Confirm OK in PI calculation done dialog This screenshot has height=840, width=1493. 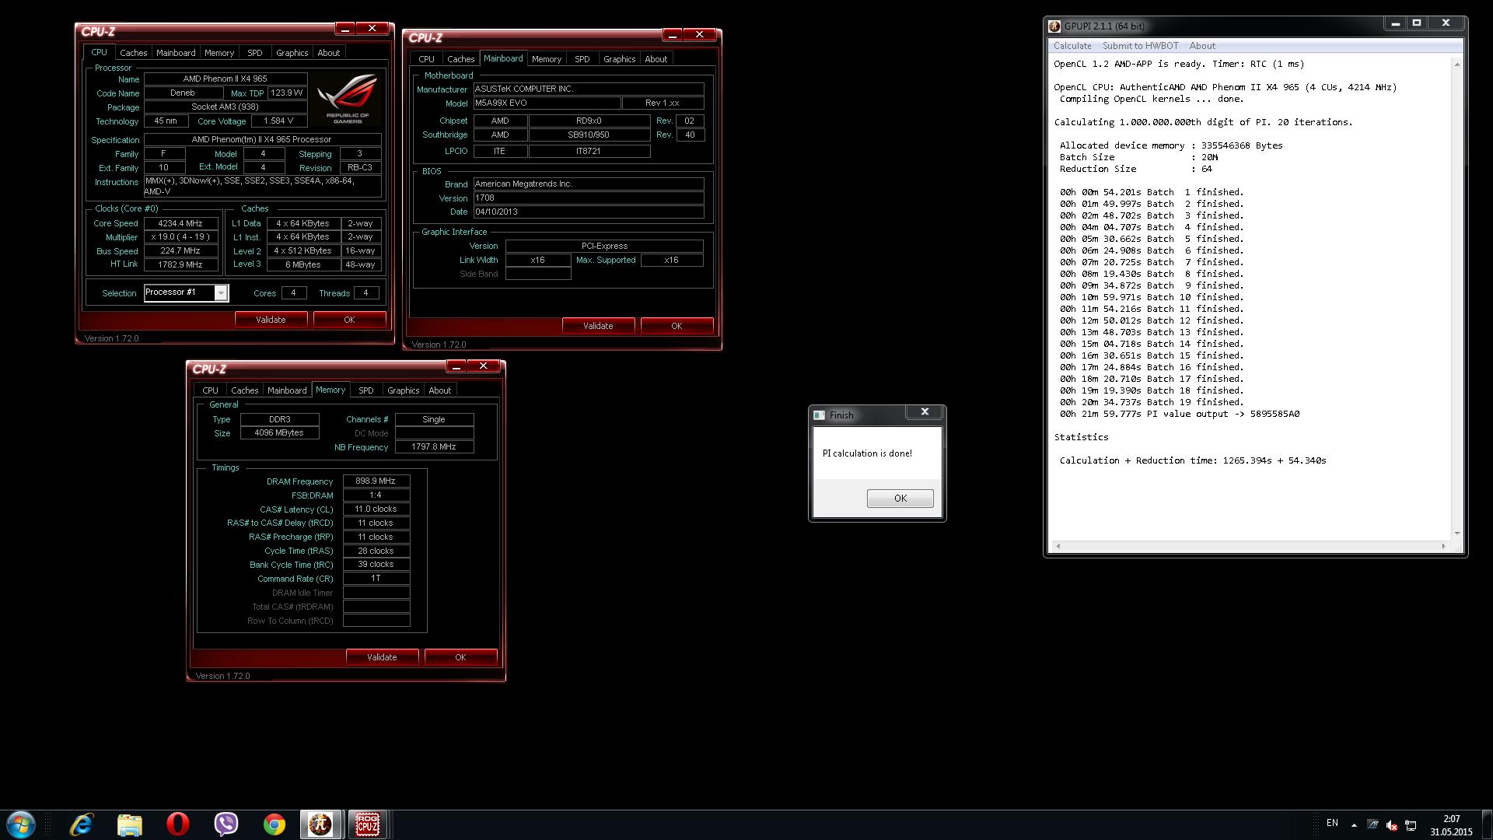tap(900, 499)
